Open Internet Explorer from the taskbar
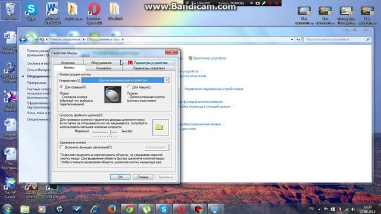This screenshot has height=214, width=381. (x=94, y=209)
